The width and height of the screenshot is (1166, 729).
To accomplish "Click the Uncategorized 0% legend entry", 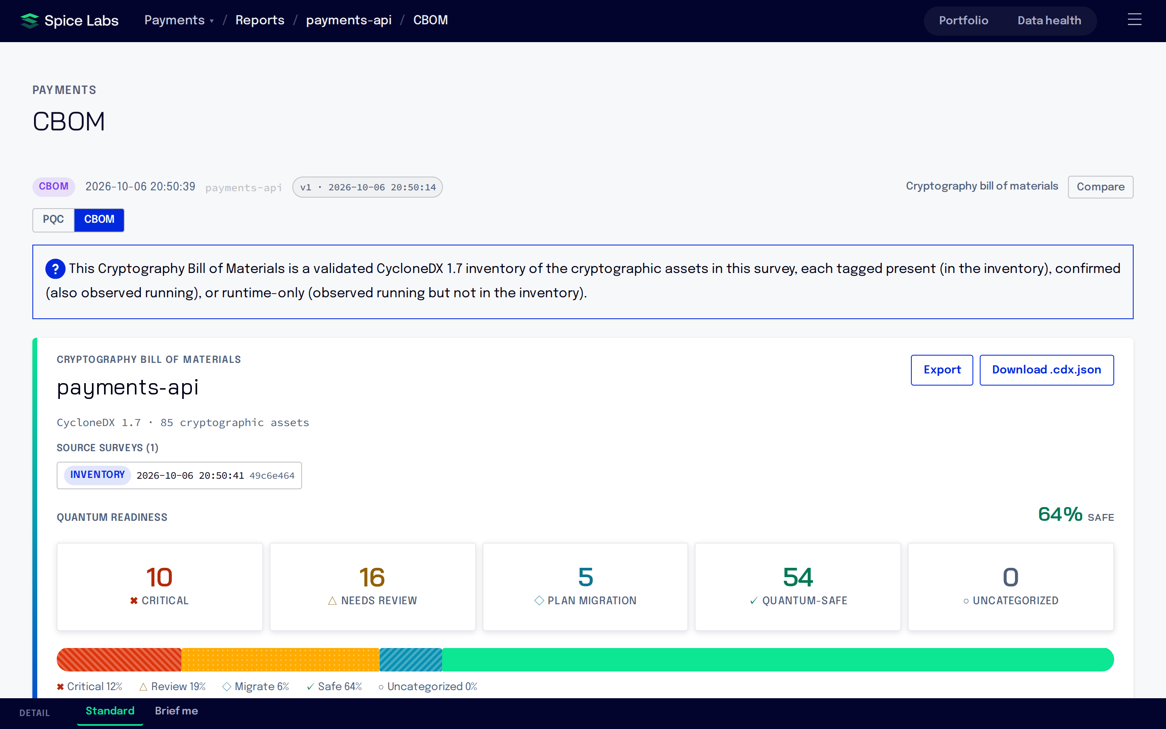I will 428,686.
